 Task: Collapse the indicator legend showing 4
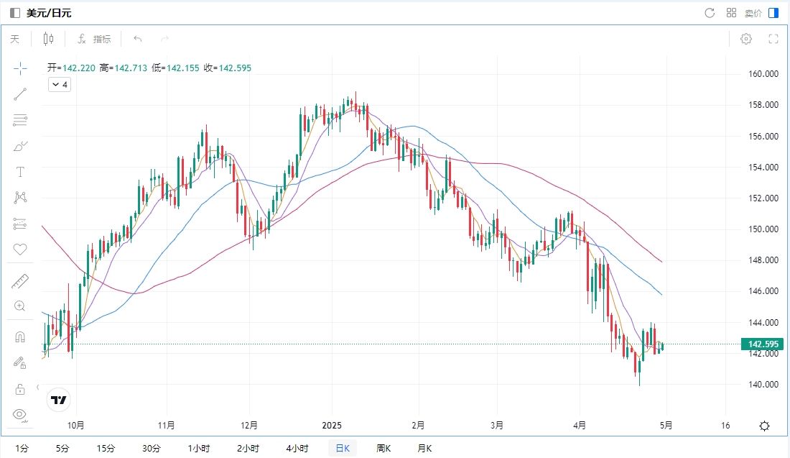click(x=59, y=85)
